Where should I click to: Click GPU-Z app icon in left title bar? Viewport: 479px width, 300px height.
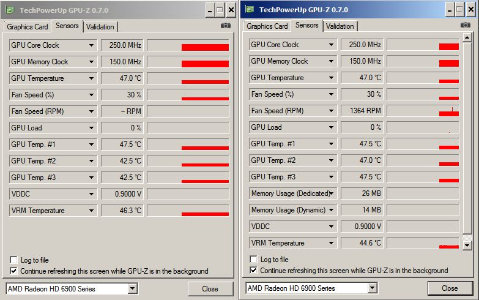[x=10, y=10]
